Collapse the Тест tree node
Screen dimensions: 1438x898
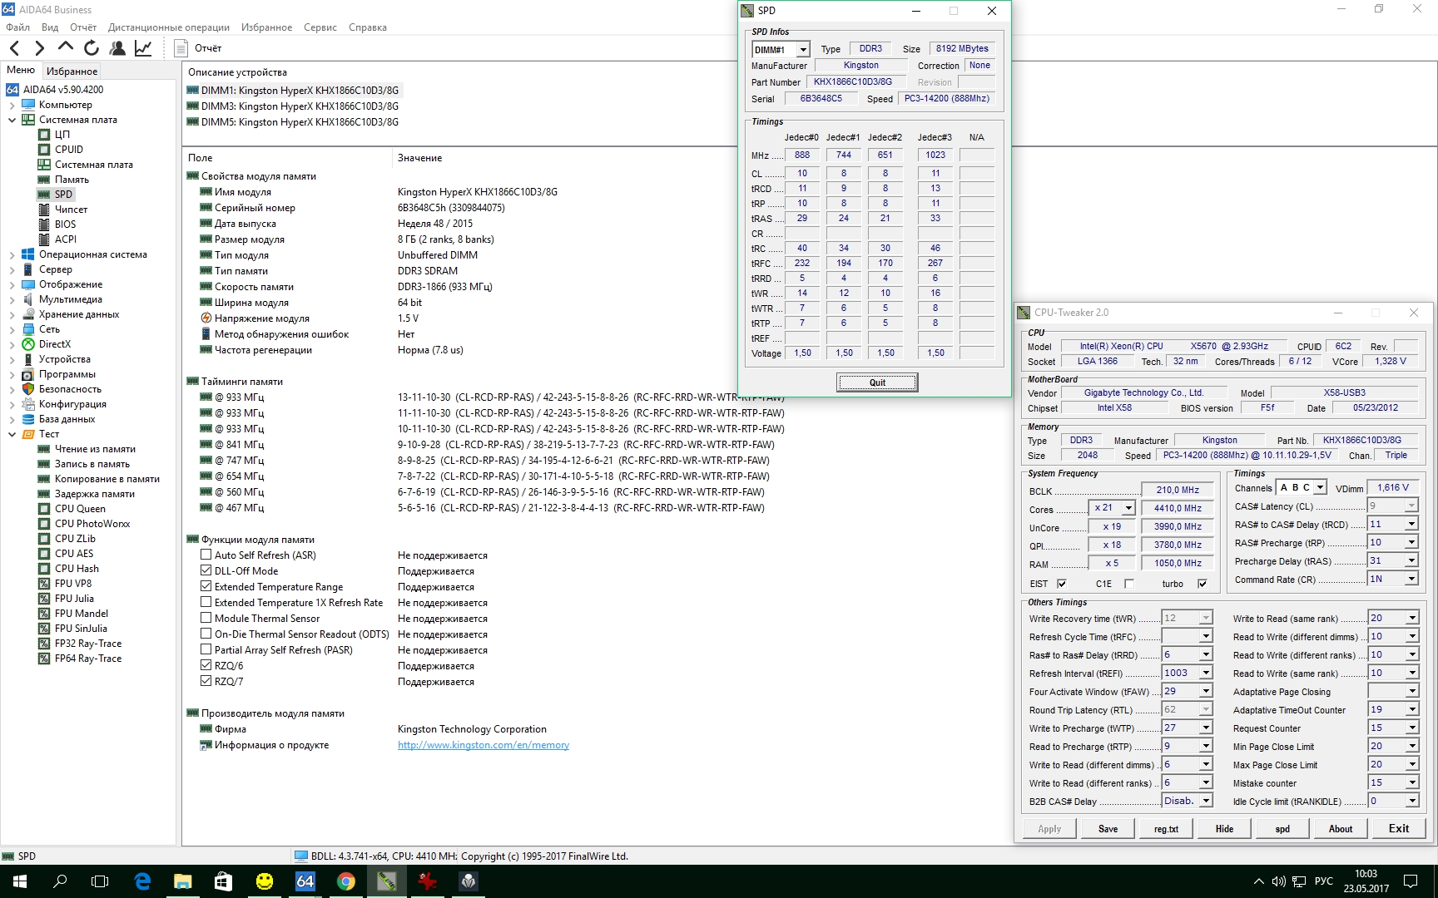12,434
